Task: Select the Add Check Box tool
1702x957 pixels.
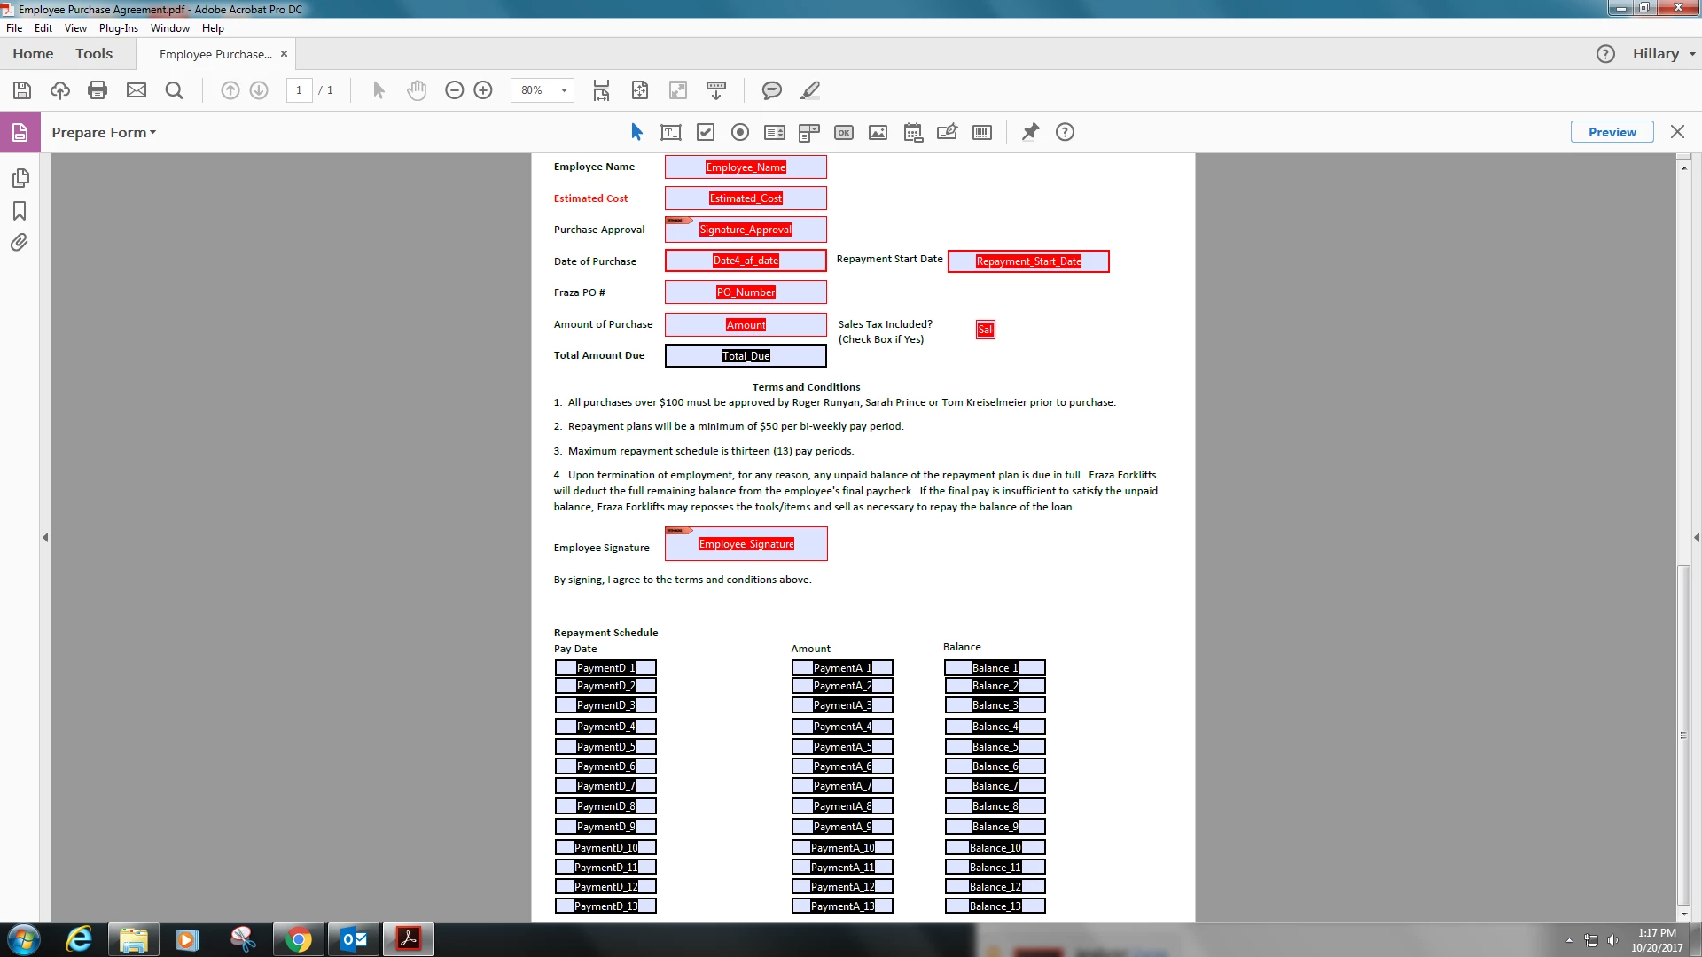Action: pyautogui.click(x=706, y=133)
